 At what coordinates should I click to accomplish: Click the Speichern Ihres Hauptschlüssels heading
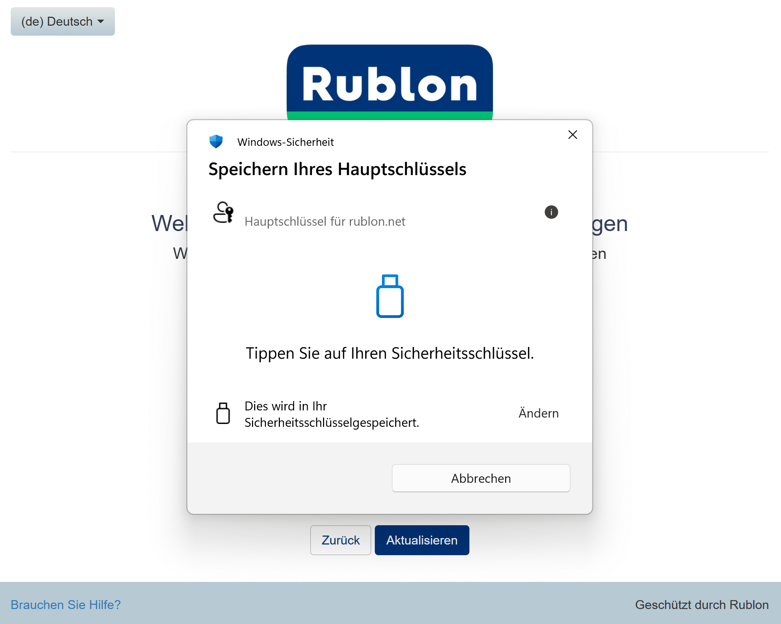(337, 169)
